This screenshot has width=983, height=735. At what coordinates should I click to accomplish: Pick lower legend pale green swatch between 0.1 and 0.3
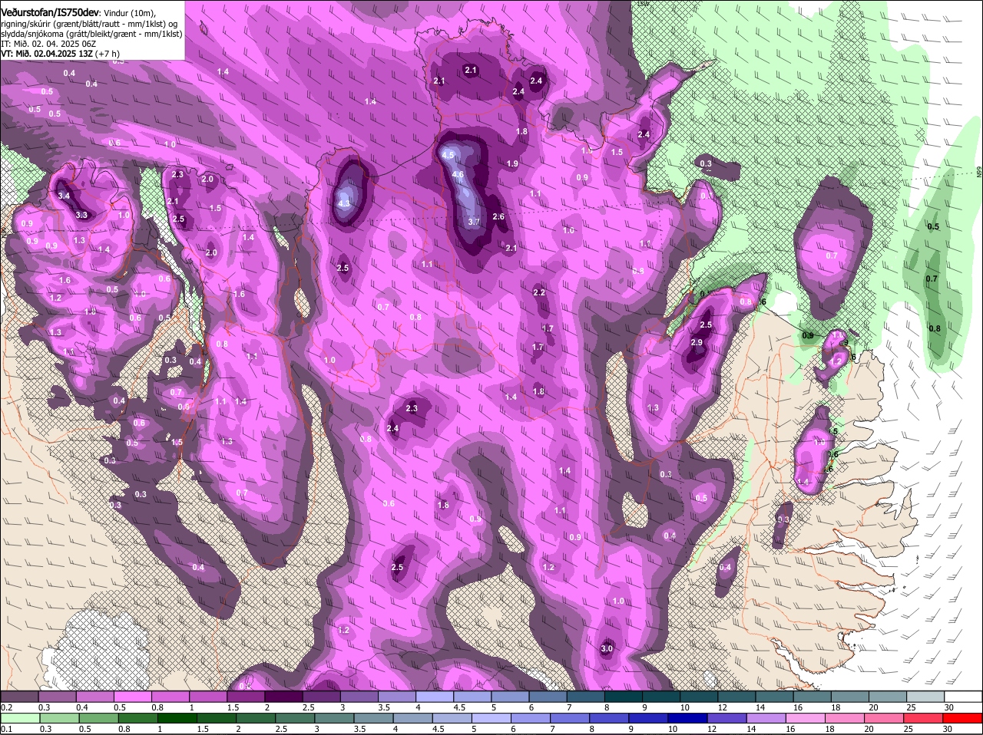click(21, 718)
